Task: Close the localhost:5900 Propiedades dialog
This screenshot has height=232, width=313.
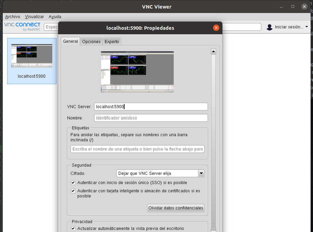Action: [216, 28]
